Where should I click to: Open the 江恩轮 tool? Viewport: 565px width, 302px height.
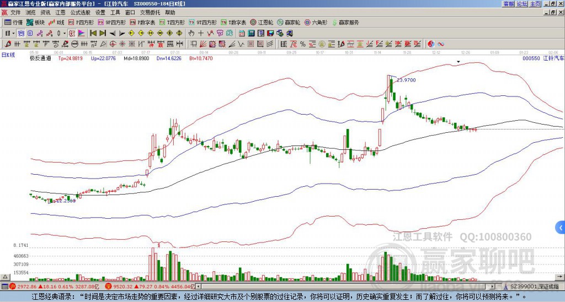tap(262, 22)
